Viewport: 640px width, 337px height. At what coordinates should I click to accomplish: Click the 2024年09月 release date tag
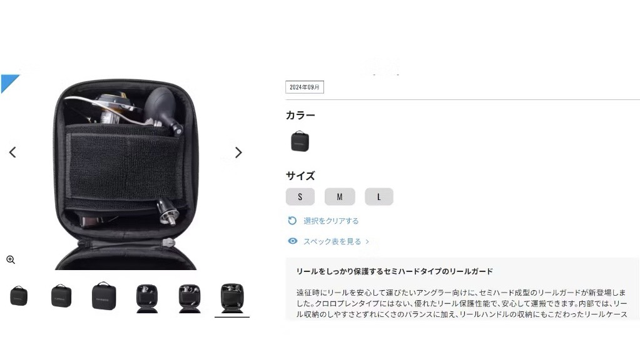click(305, 88)
